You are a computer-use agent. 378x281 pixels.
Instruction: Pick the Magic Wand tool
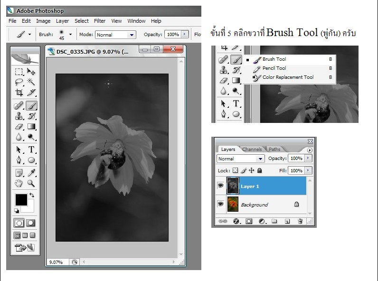pos(31,82)
